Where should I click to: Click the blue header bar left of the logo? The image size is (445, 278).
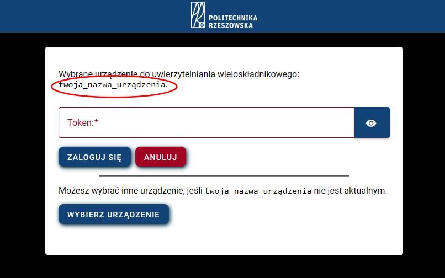click(95, 16)
